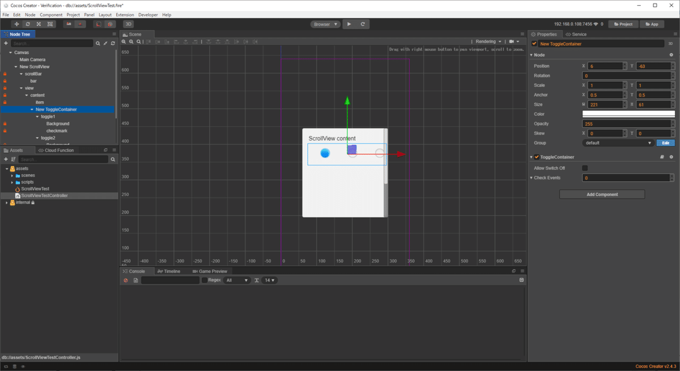Click the Node Tree search icon

[97, 43]
